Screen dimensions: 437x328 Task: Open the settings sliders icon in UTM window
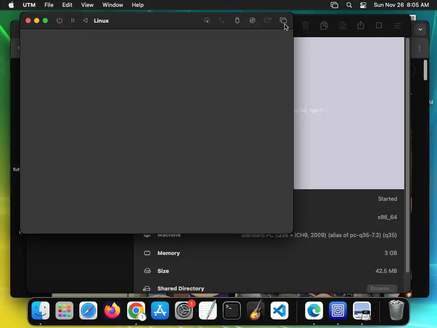397,25
